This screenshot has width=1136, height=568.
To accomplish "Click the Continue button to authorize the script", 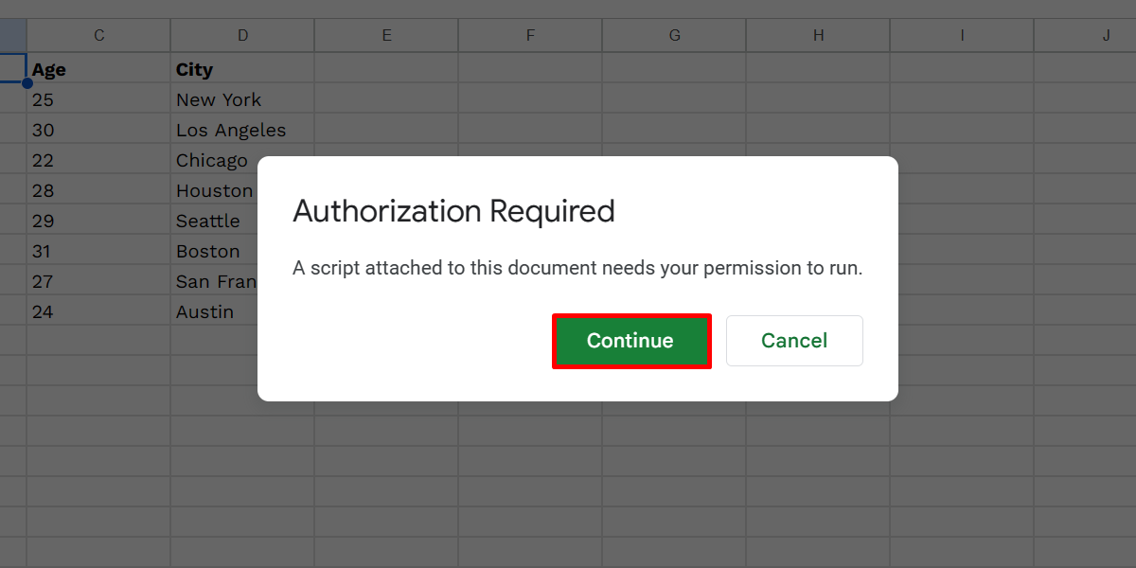I will coord(631,340).
